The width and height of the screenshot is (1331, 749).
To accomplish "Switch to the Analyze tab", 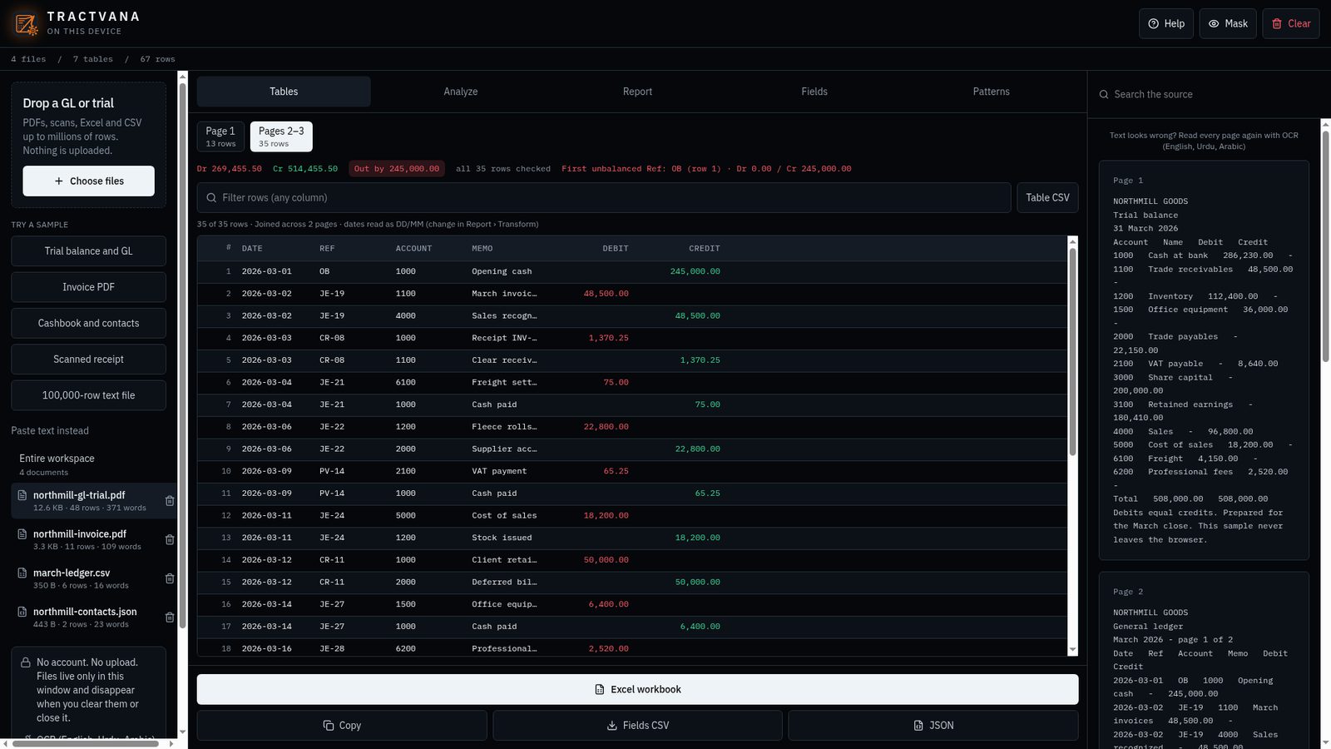I will pyautogui.click(x=461, y=92).
